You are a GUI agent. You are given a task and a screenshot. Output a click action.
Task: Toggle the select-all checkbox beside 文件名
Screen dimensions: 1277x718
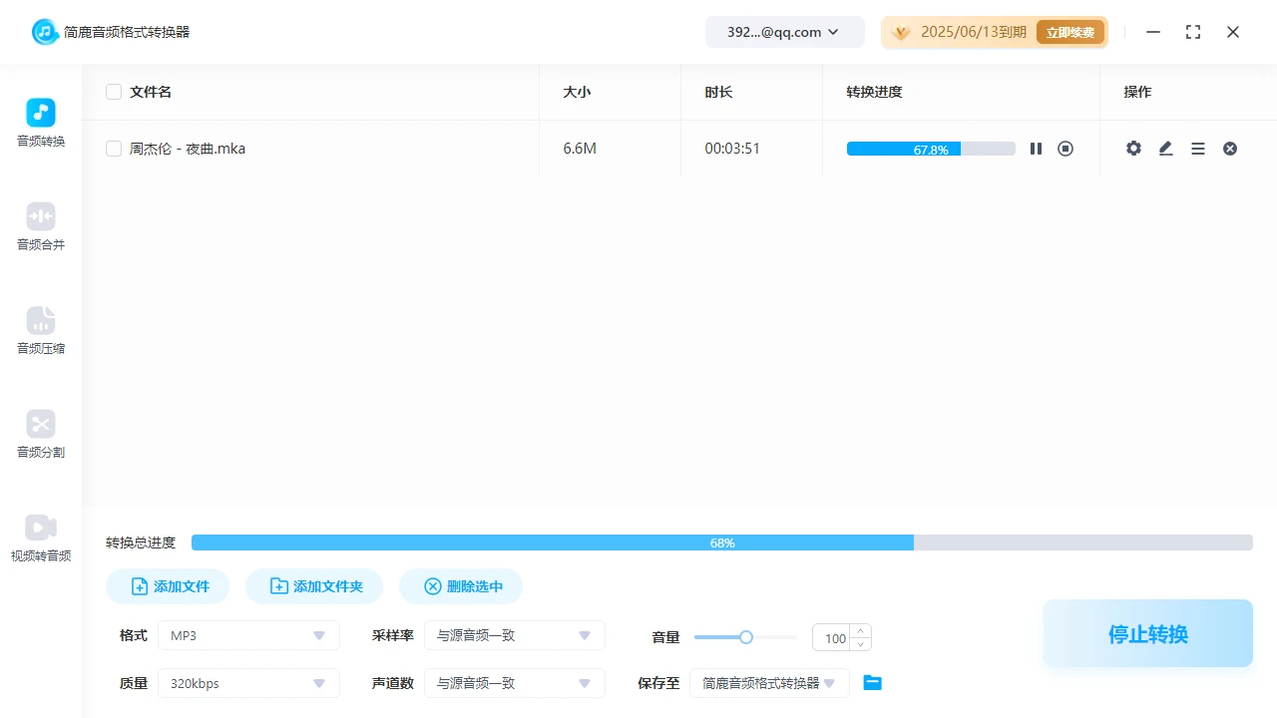(114, 92)
